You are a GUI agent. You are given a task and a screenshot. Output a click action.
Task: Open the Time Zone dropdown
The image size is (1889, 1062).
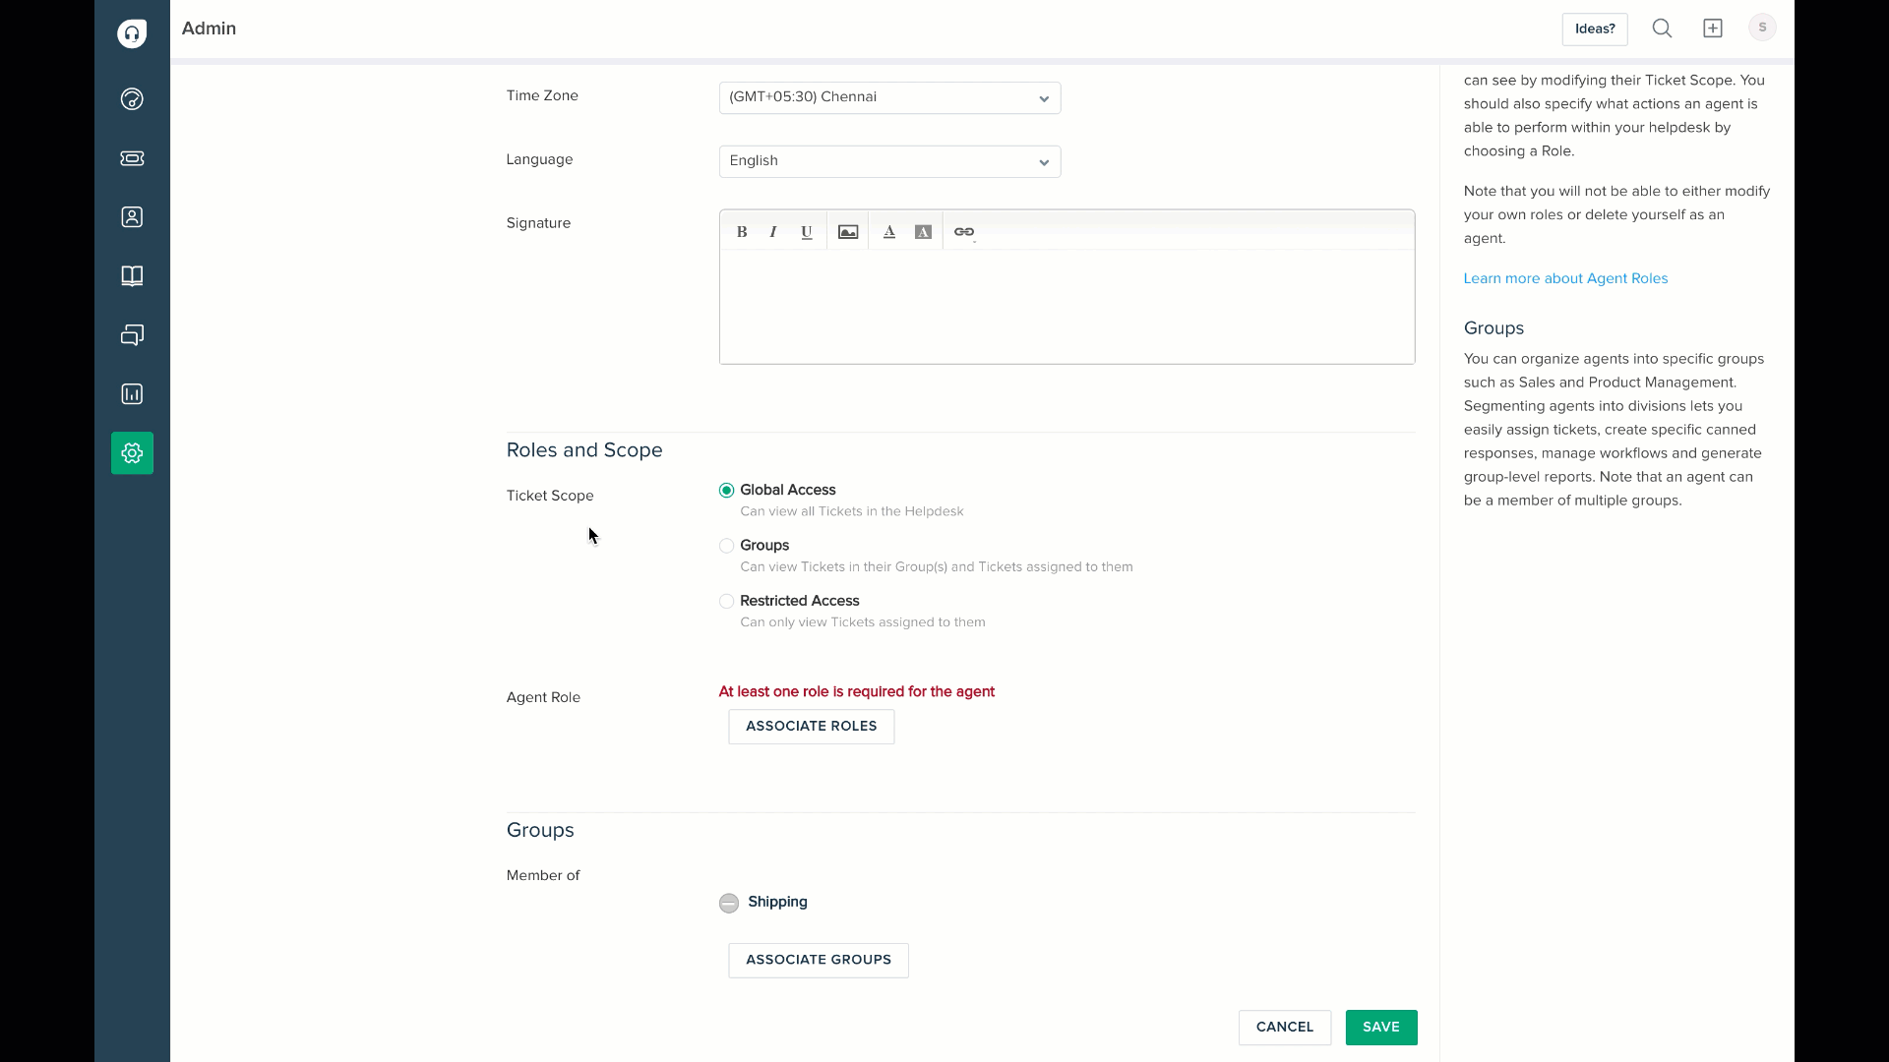(889, 97)
